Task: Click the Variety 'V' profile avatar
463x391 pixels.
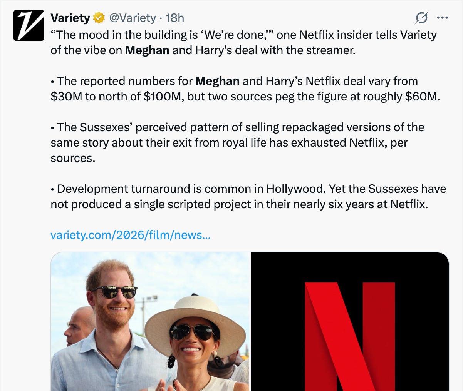Action: 28,24
